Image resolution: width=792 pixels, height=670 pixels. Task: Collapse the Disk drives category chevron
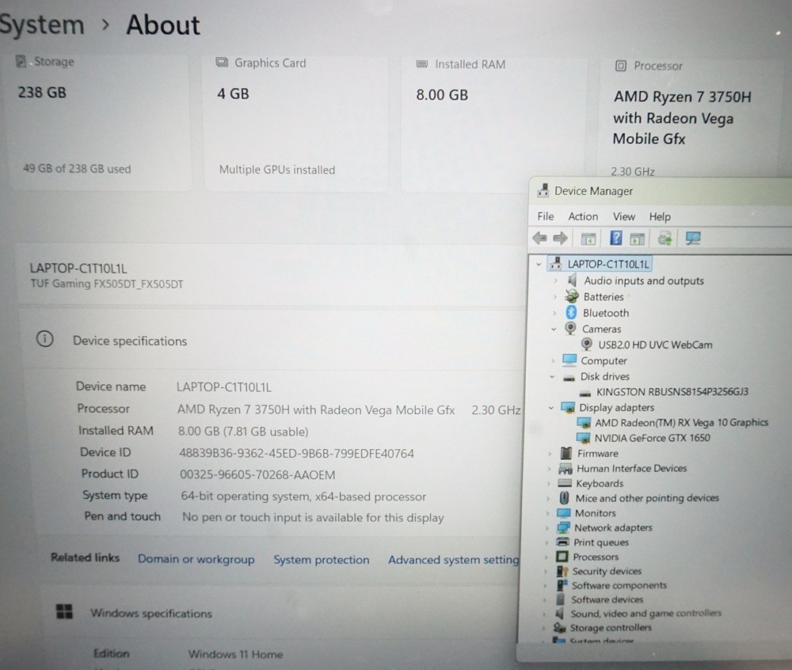coord(552,377)
